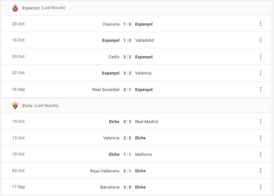
Task: Open three-dot menu for Elche vs Real Madrid
Action: (260, 122)
